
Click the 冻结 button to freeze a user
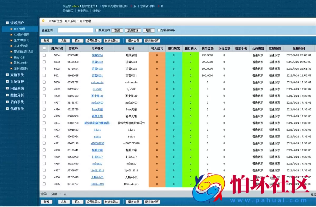[x=63, y=41]
